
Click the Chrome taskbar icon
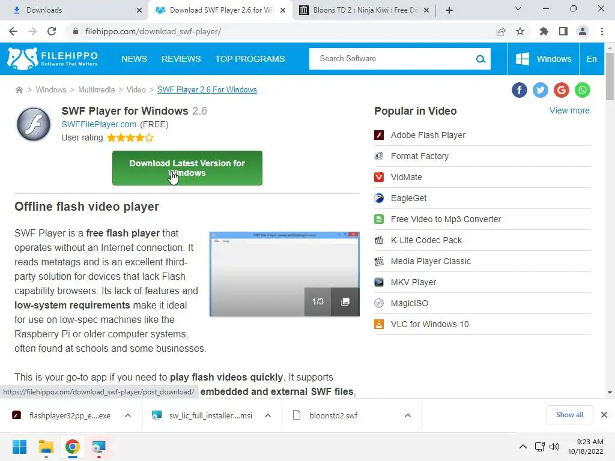pos(72,447)
